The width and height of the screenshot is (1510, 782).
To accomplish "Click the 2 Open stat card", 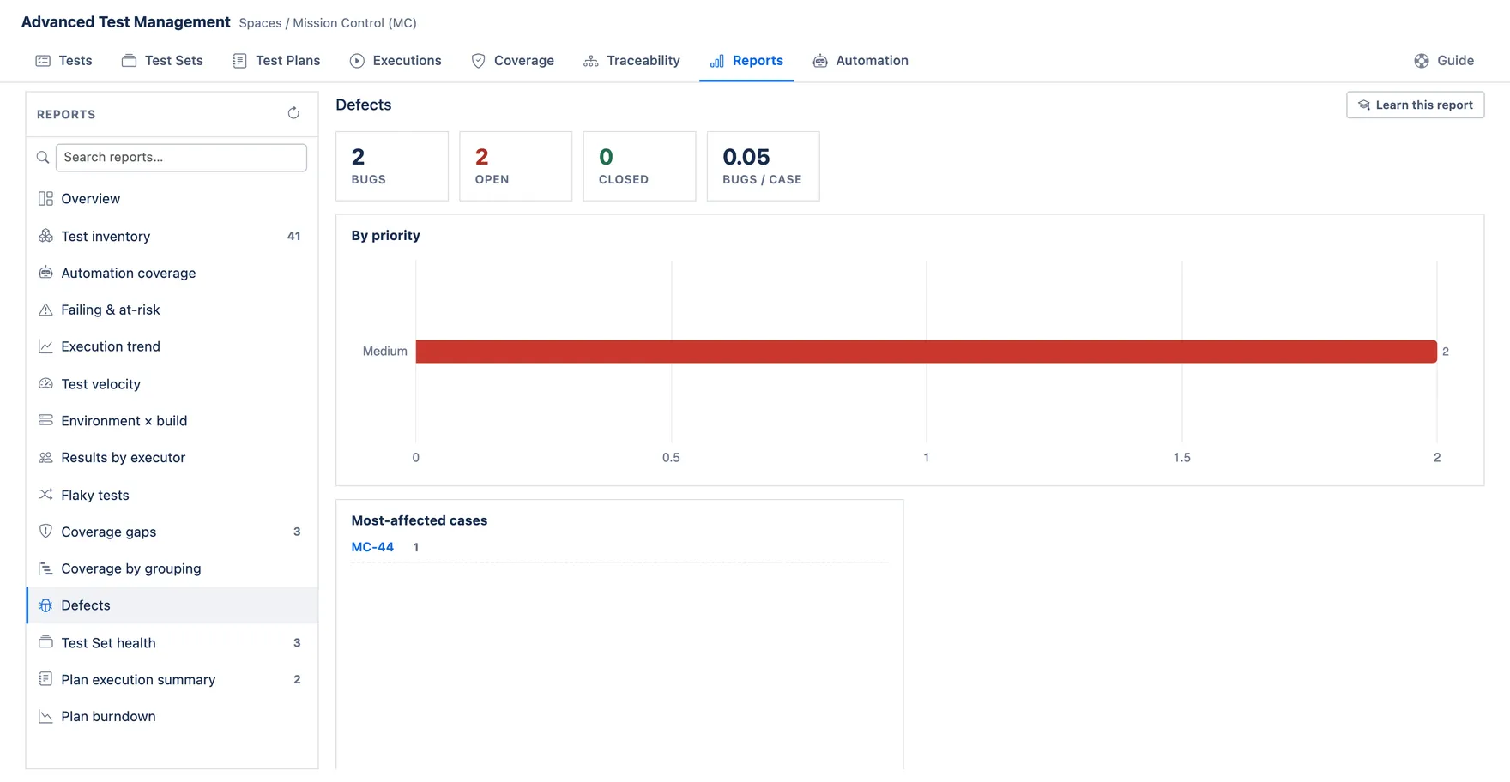I will (516, 166).
